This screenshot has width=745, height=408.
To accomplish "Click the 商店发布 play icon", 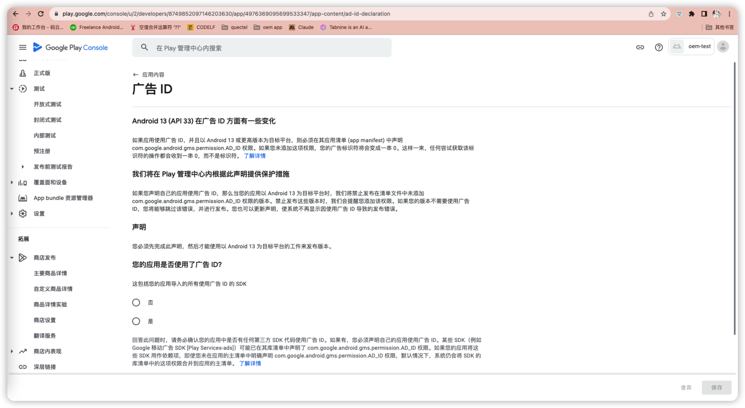I will [23, 258].
